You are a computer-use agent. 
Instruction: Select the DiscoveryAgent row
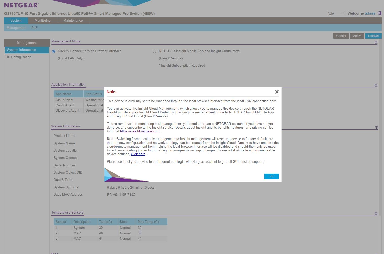pos(79,111)
